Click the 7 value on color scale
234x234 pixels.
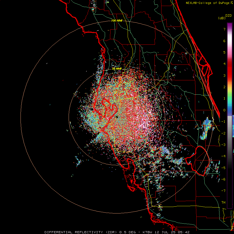(224, 29)
